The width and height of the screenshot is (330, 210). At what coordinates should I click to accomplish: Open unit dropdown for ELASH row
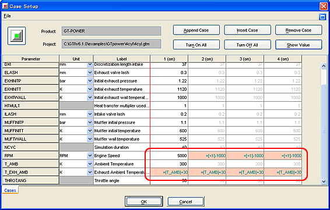coord(90,73)
